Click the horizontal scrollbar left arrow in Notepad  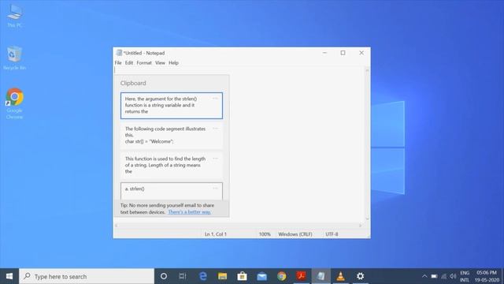[x=117, y=226]
